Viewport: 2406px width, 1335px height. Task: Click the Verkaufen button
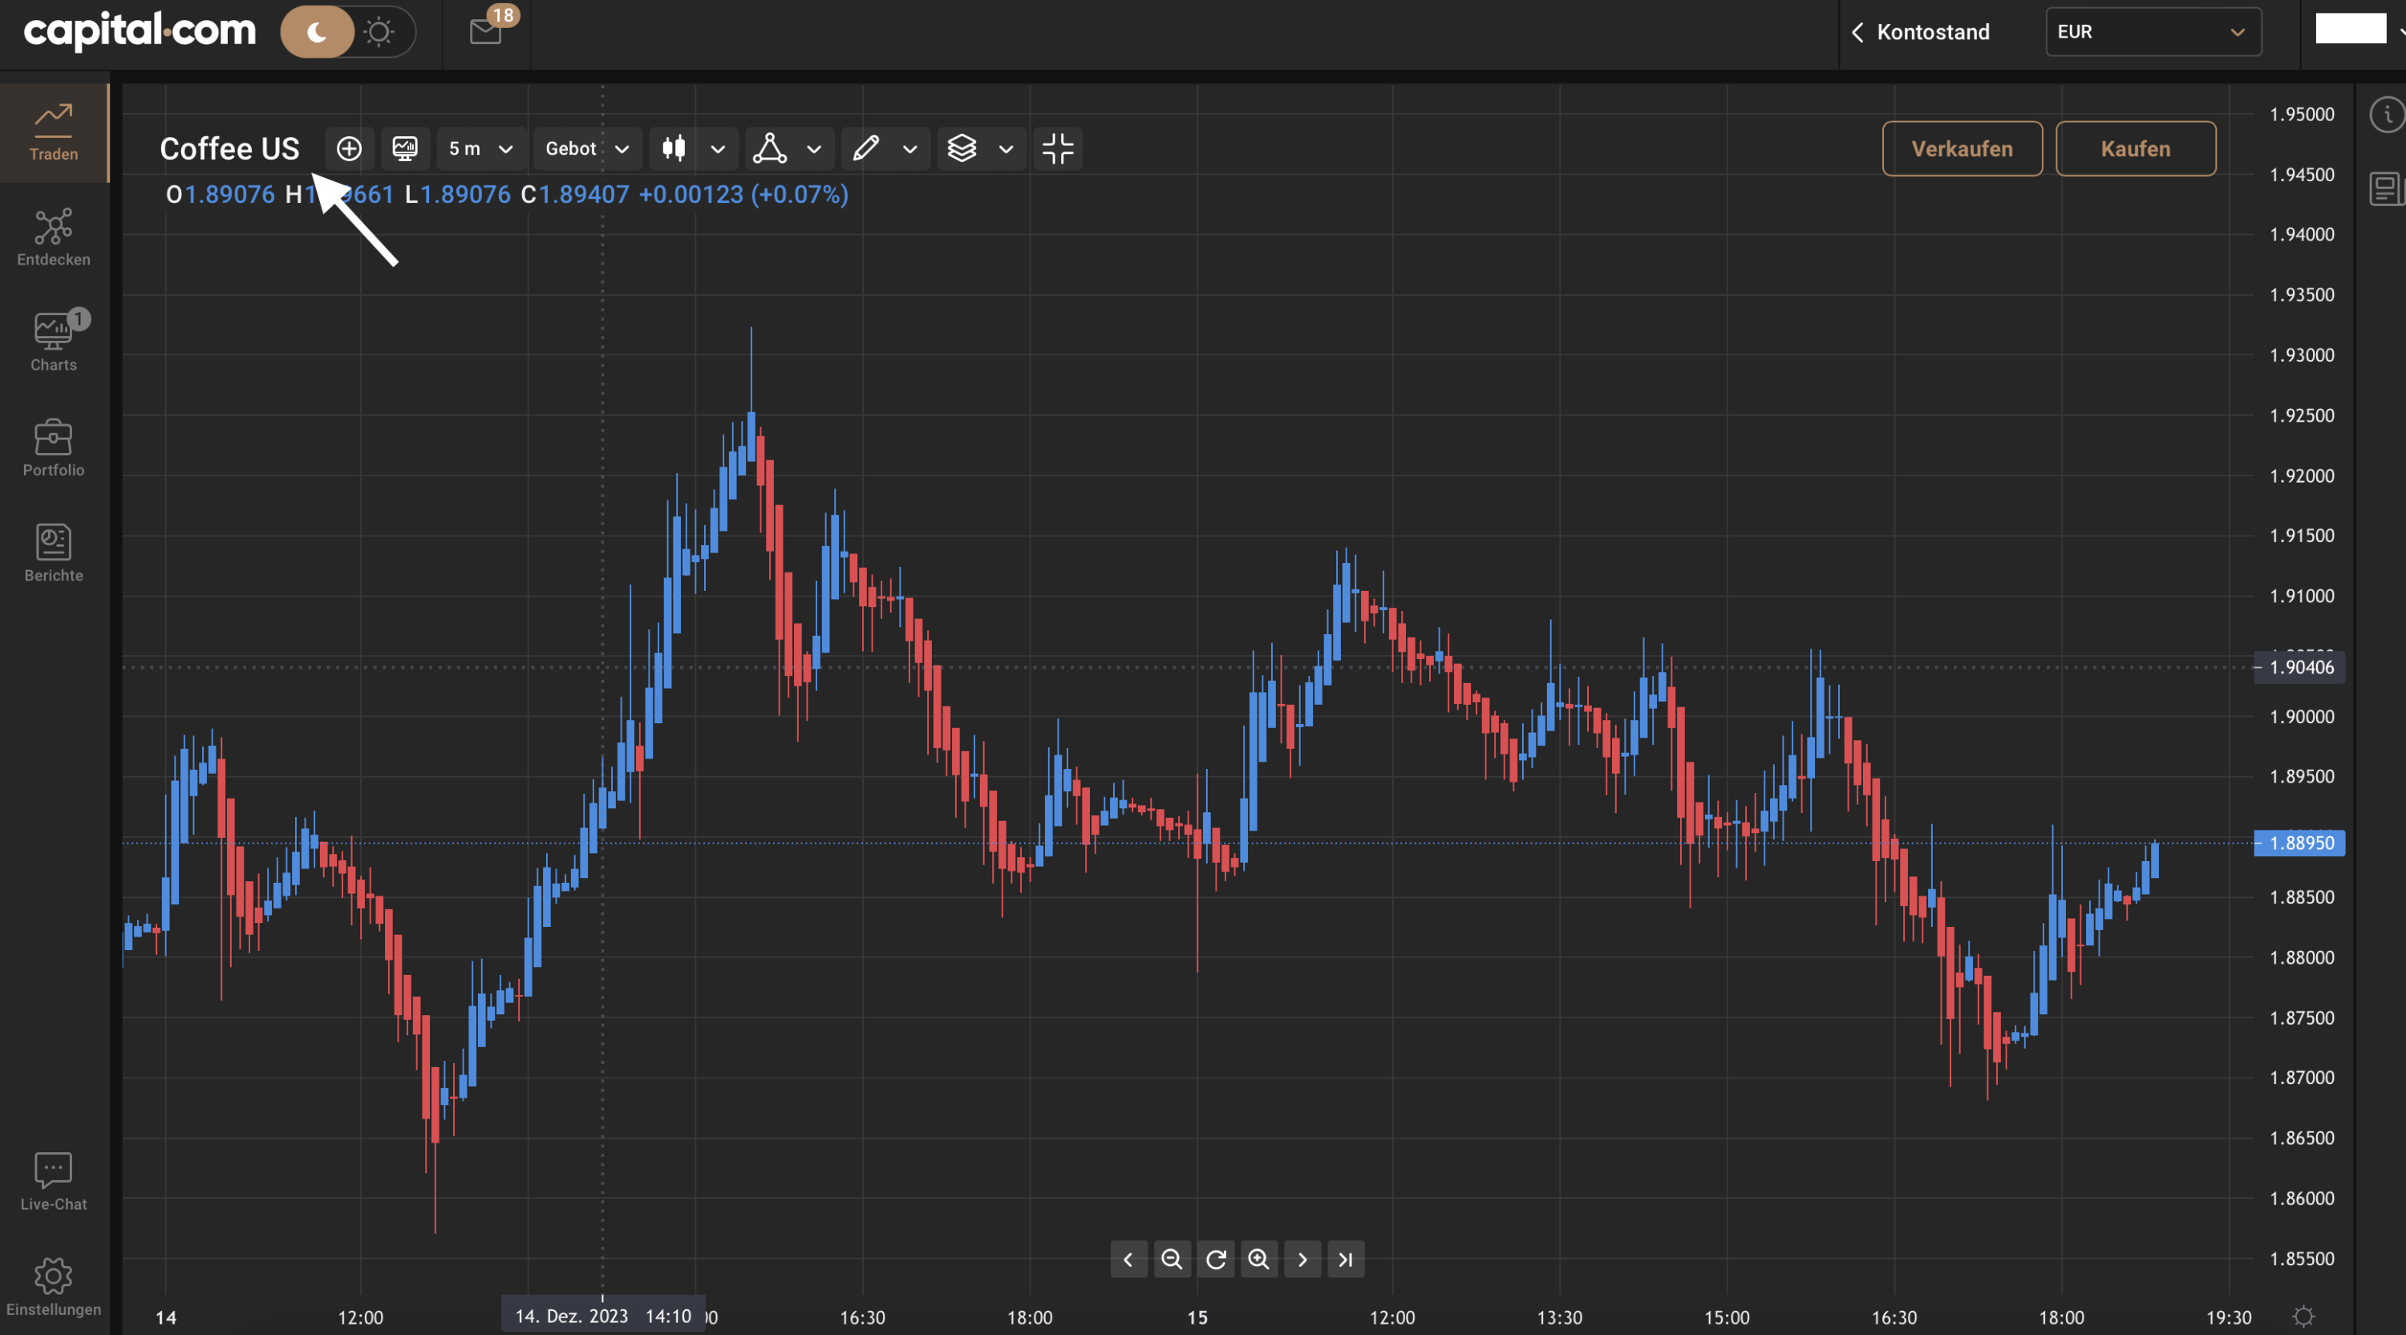[x=1962, y=148]
